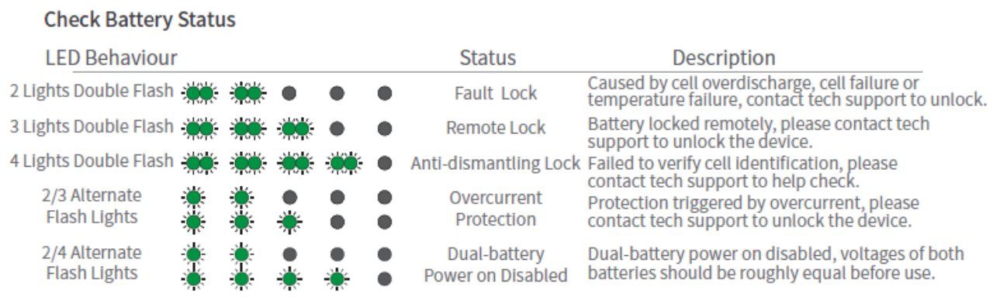Click the gray fifth LED in Fault Lock row

click(384, 94)
